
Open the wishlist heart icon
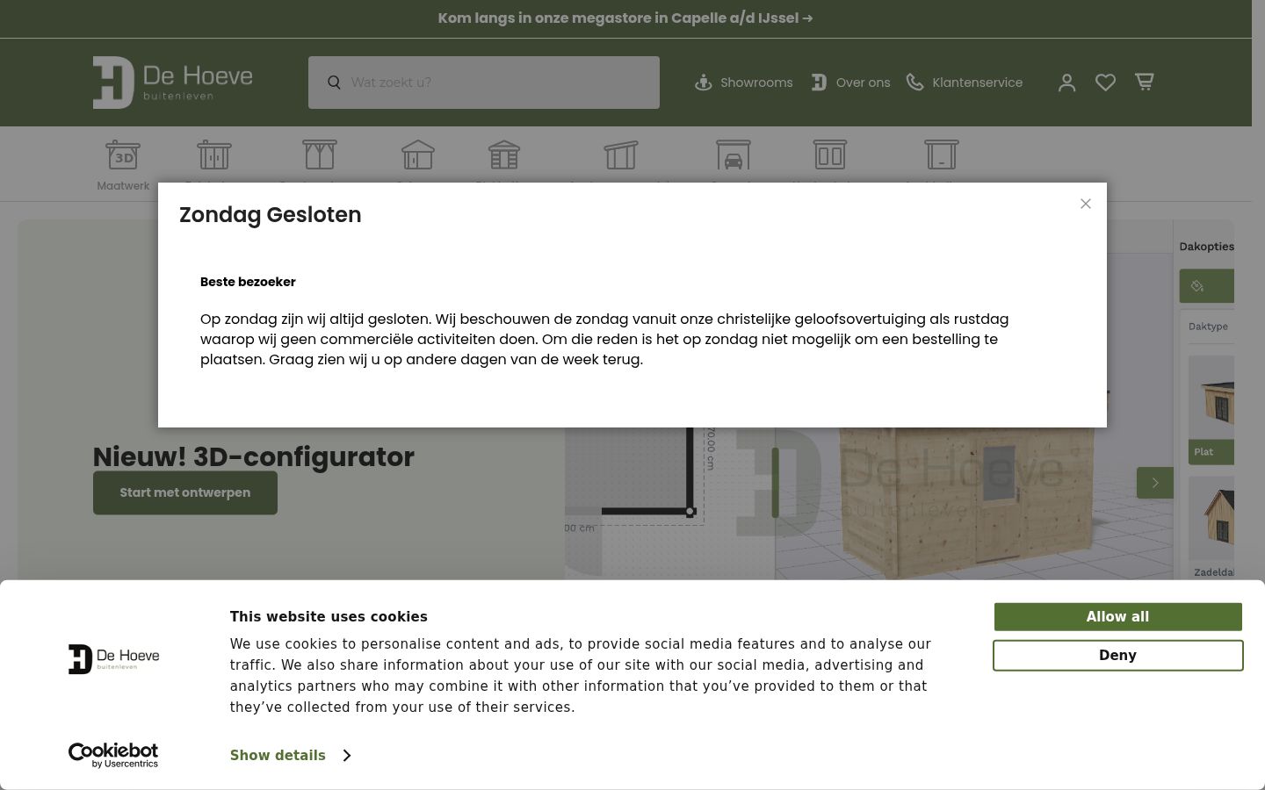1105,83
